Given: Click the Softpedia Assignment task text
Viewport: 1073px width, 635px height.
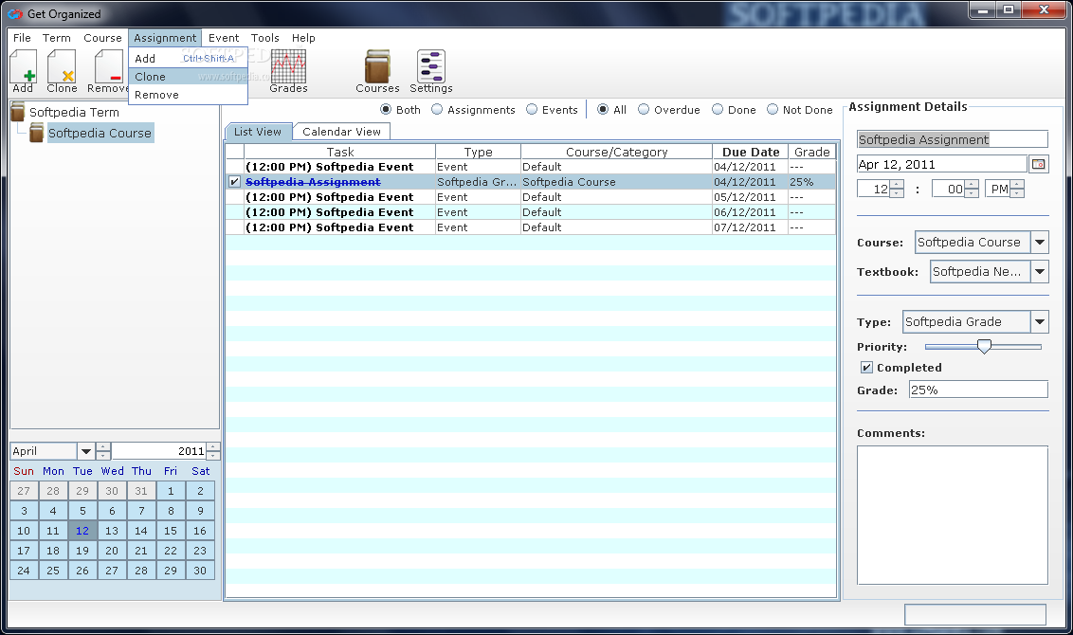Looking at the screenshot, I should tap(313, 182).
